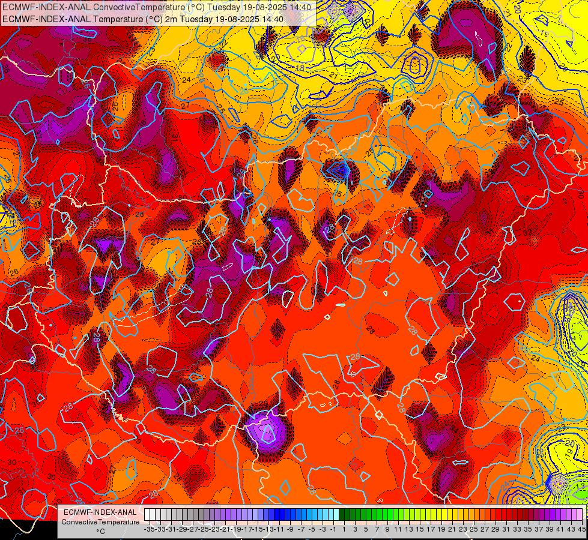
Task: Select the white swatch at the legend's left end
Action: point(147,515)
